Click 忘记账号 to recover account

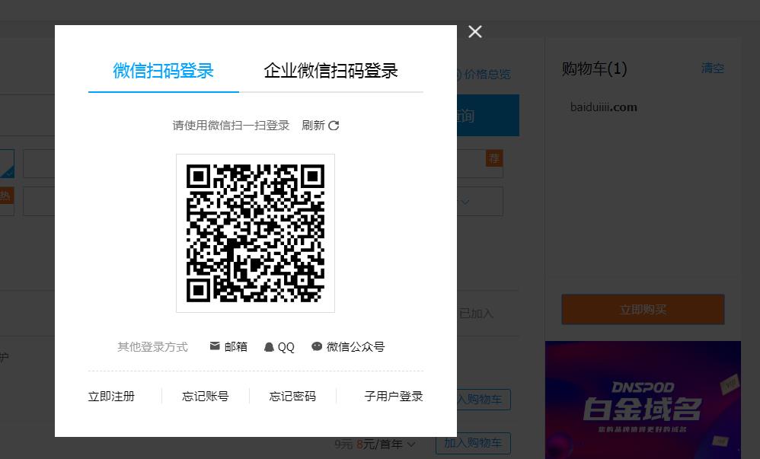(205, 396)
